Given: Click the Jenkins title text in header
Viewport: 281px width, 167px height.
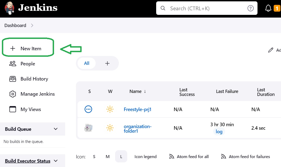Looking at the screenshot, I should click(x=38, y=8).
